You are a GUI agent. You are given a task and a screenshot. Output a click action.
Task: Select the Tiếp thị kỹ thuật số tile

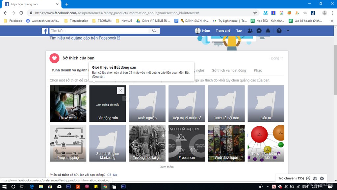(x=187, y=104)
